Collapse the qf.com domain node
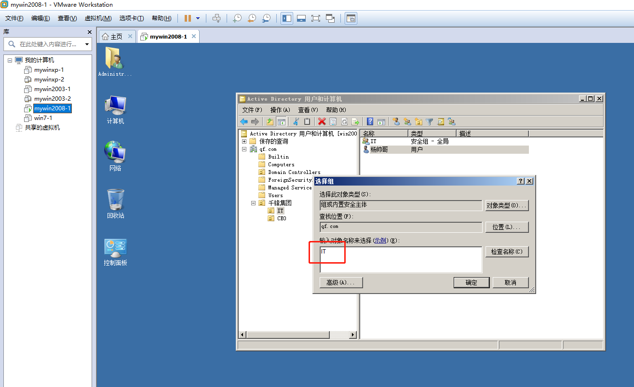The height and width of the screenshot is (387, 634). (244, 149)
